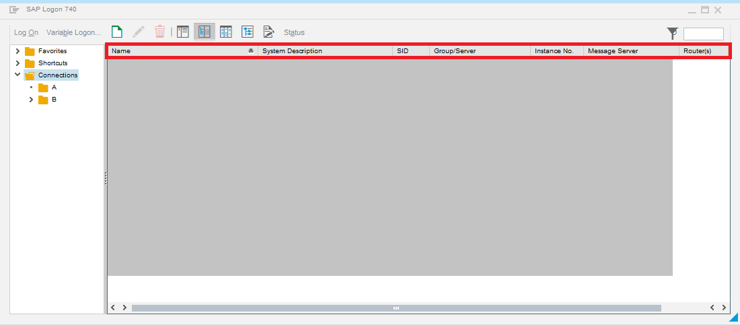Viewport: 740px width, 325px height.
Task: Click the Name column sort indicator
Action: [251, 51]
